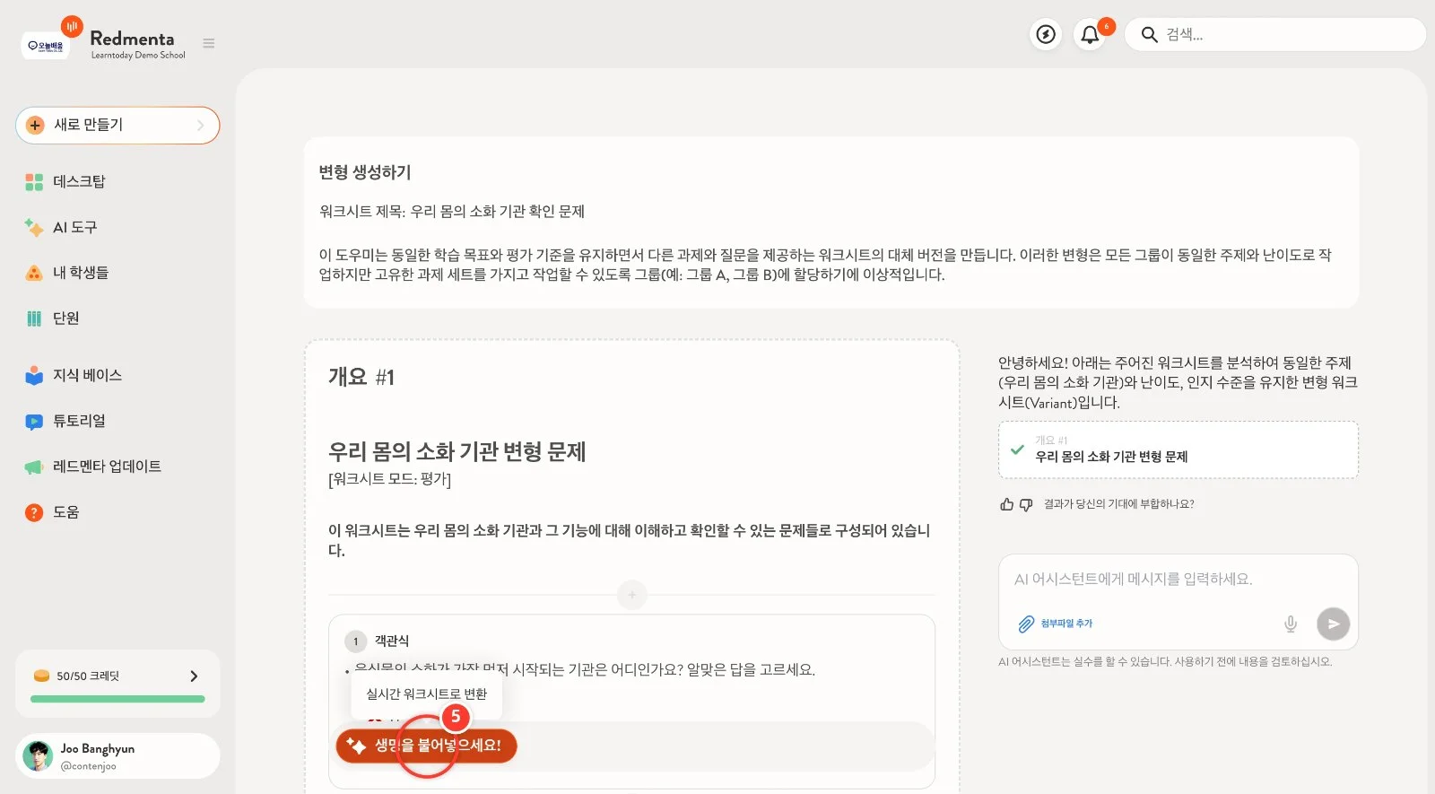Click the 데스크탑 grid icon
This screenshot has width=1435, height=794.
point(34,182)
